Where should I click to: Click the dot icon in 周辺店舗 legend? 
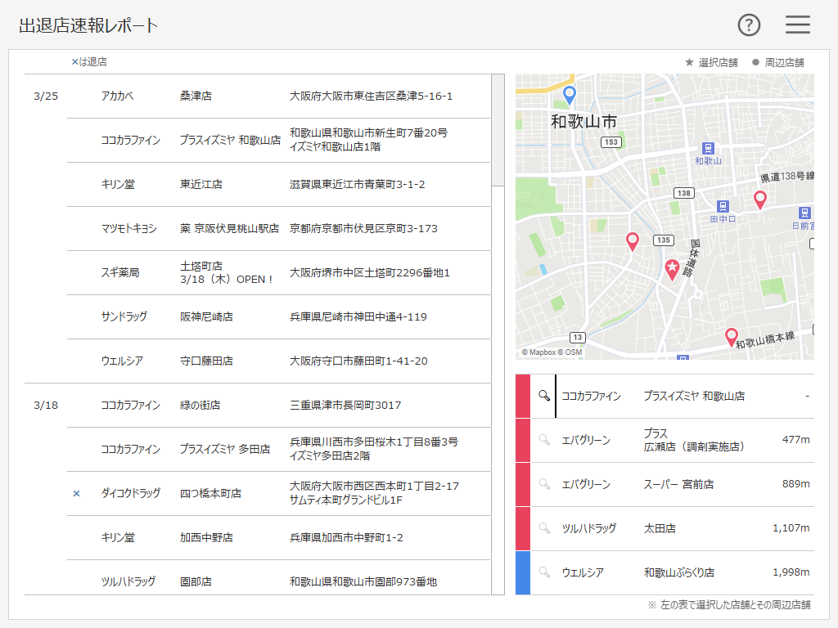coord(755,62)
